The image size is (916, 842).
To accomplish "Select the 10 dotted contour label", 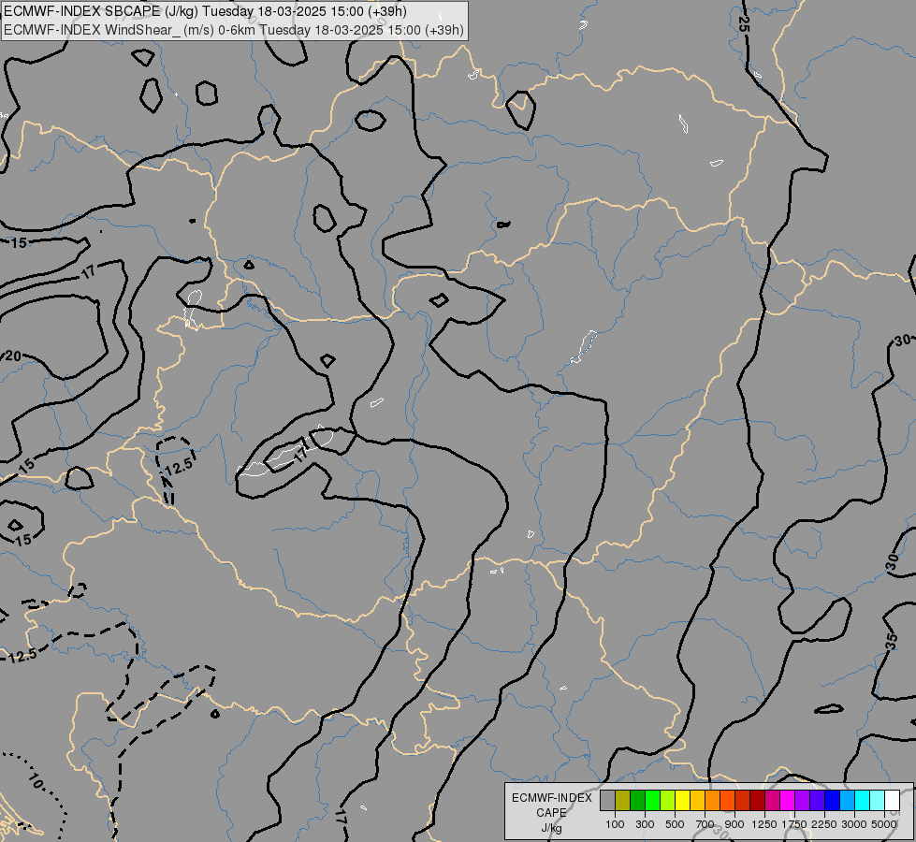I will pos(35,780).
